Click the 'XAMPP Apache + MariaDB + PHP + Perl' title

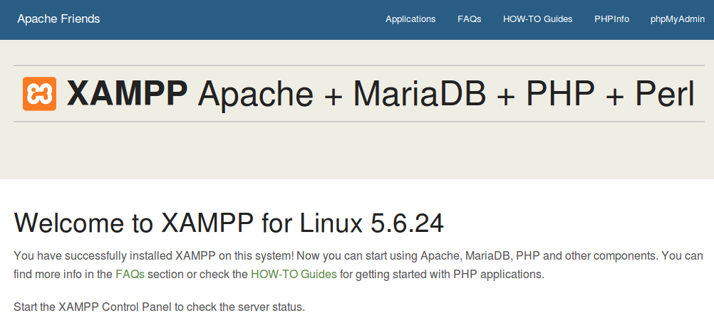tap(381, 94)
